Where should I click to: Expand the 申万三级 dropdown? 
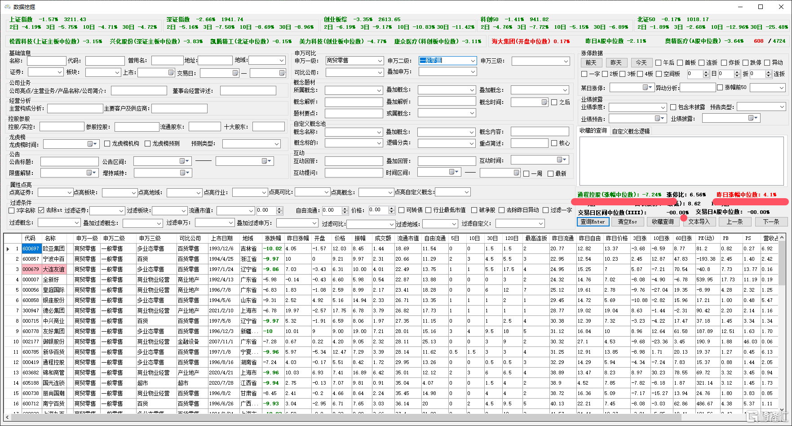click(x=566, y=61)
